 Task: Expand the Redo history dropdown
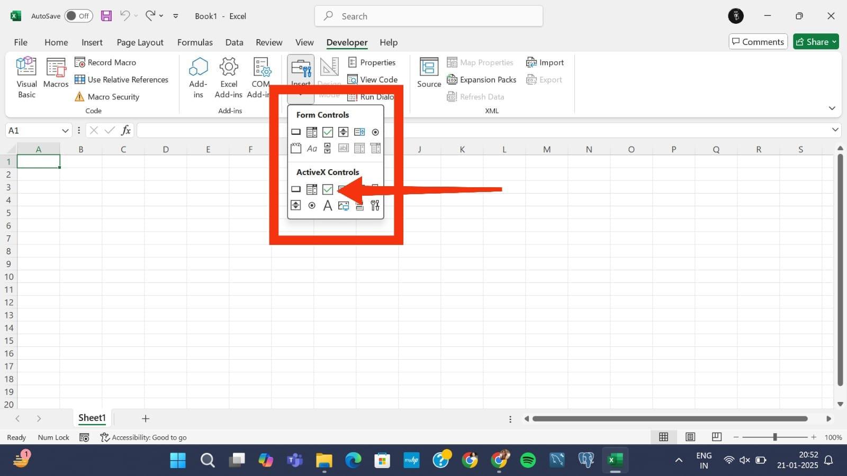click(x=161, y=16)
